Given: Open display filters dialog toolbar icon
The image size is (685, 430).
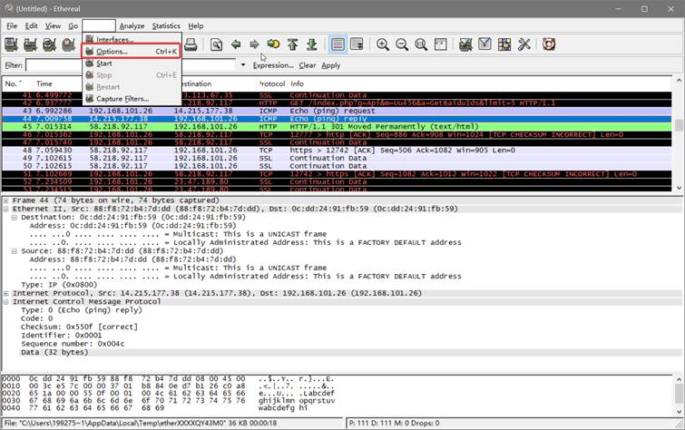Looking at the screenshot, I should point(484,44).
